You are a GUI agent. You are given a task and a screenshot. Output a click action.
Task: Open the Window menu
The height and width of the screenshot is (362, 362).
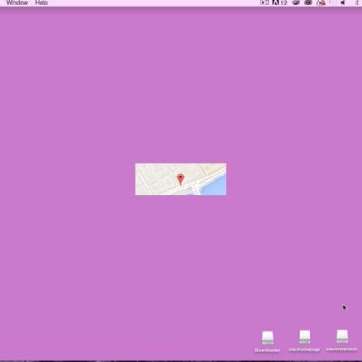coord(17,3)
